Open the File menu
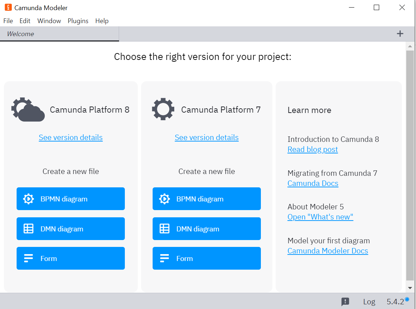Viewport: 416px width, 309px height. click(8, 21)
